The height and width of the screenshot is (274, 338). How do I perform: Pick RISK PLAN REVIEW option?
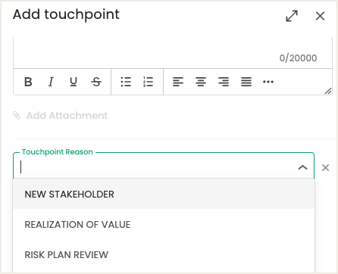(x=164, y=254)
